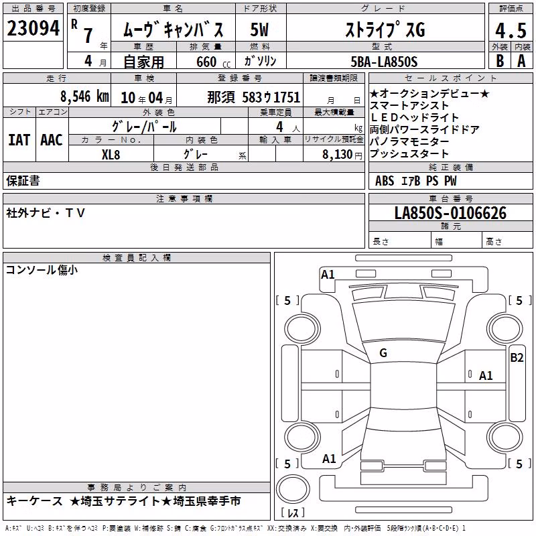Image resolution: width=536 pixels, height=536 pixels.
Task: Click the 高さ dimension cell
Action: (507, 240)
